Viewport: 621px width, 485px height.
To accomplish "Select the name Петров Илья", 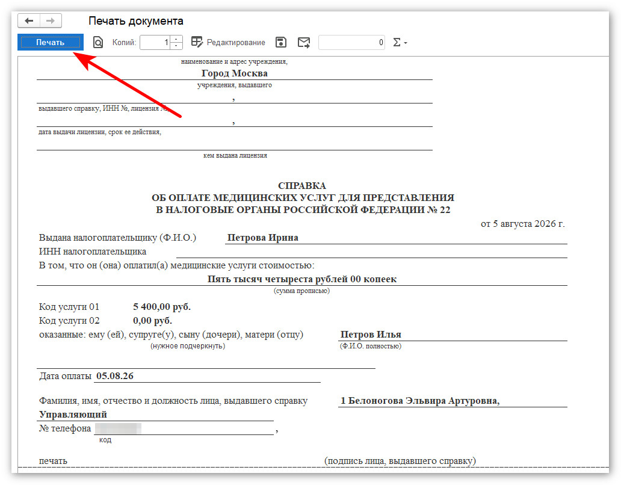I will [371, 335].
